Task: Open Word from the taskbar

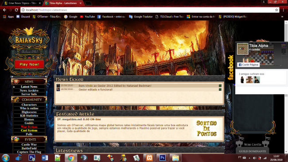Action: tap(45, 158)
